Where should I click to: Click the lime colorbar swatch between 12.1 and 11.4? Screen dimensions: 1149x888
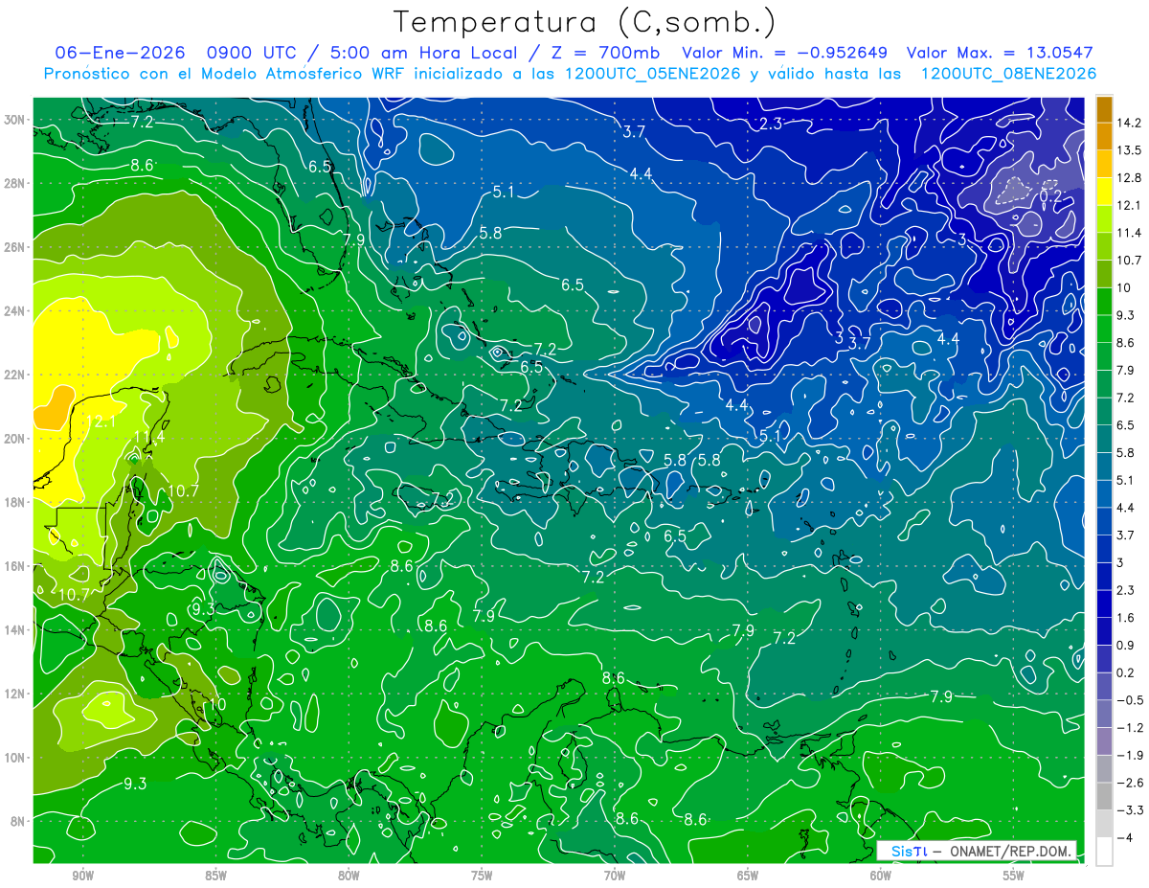tap(1104, 218)
